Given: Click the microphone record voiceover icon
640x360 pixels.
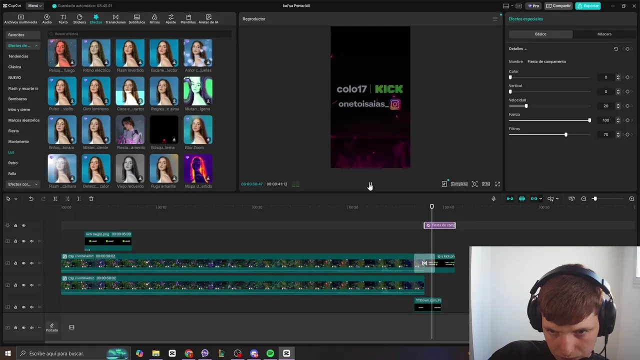Looking at the screenshot, I should 493,198.
